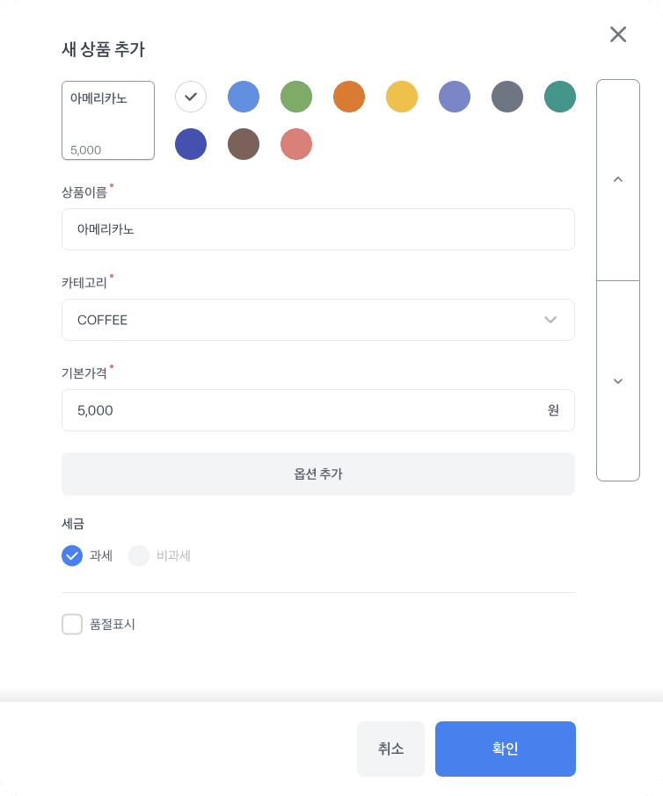
Task: Click the 상품이름 product name field
Action: pos(318,229)
